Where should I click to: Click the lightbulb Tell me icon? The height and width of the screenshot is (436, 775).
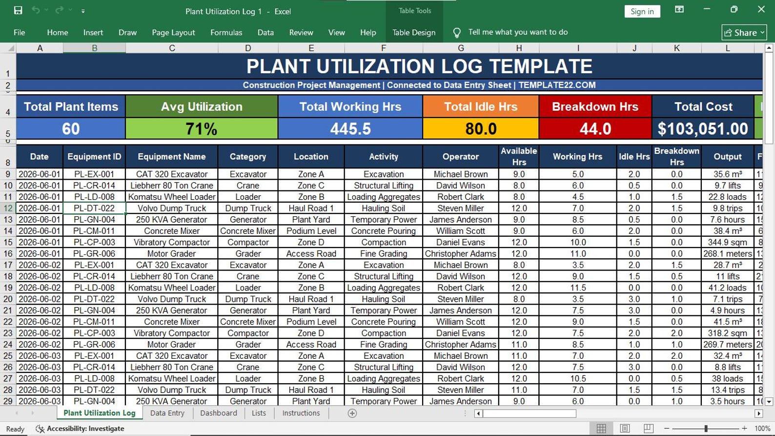(457, 33)
